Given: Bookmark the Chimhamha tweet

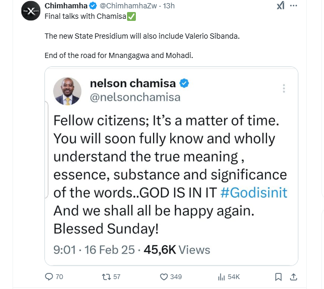Looking at the screenshot, I should click(x=279, y=276).
